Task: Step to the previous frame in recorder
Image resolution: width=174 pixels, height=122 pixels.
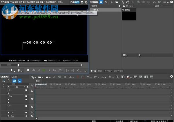Action: 39,70
